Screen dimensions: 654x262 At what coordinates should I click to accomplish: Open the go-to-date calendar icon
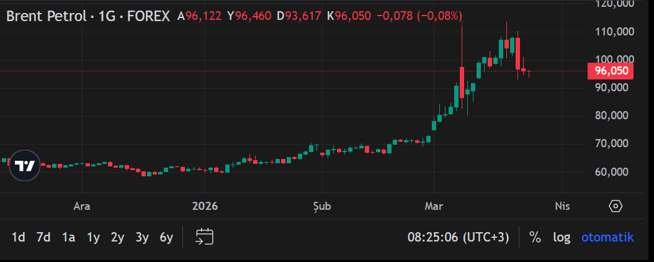pyautogui.click(x=204, y=237)
